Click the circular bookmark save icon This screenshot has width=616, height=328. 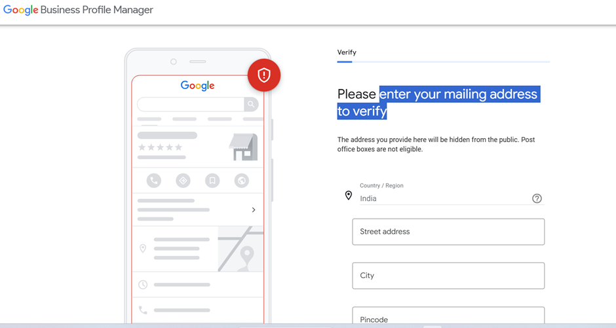click(212, 180)
